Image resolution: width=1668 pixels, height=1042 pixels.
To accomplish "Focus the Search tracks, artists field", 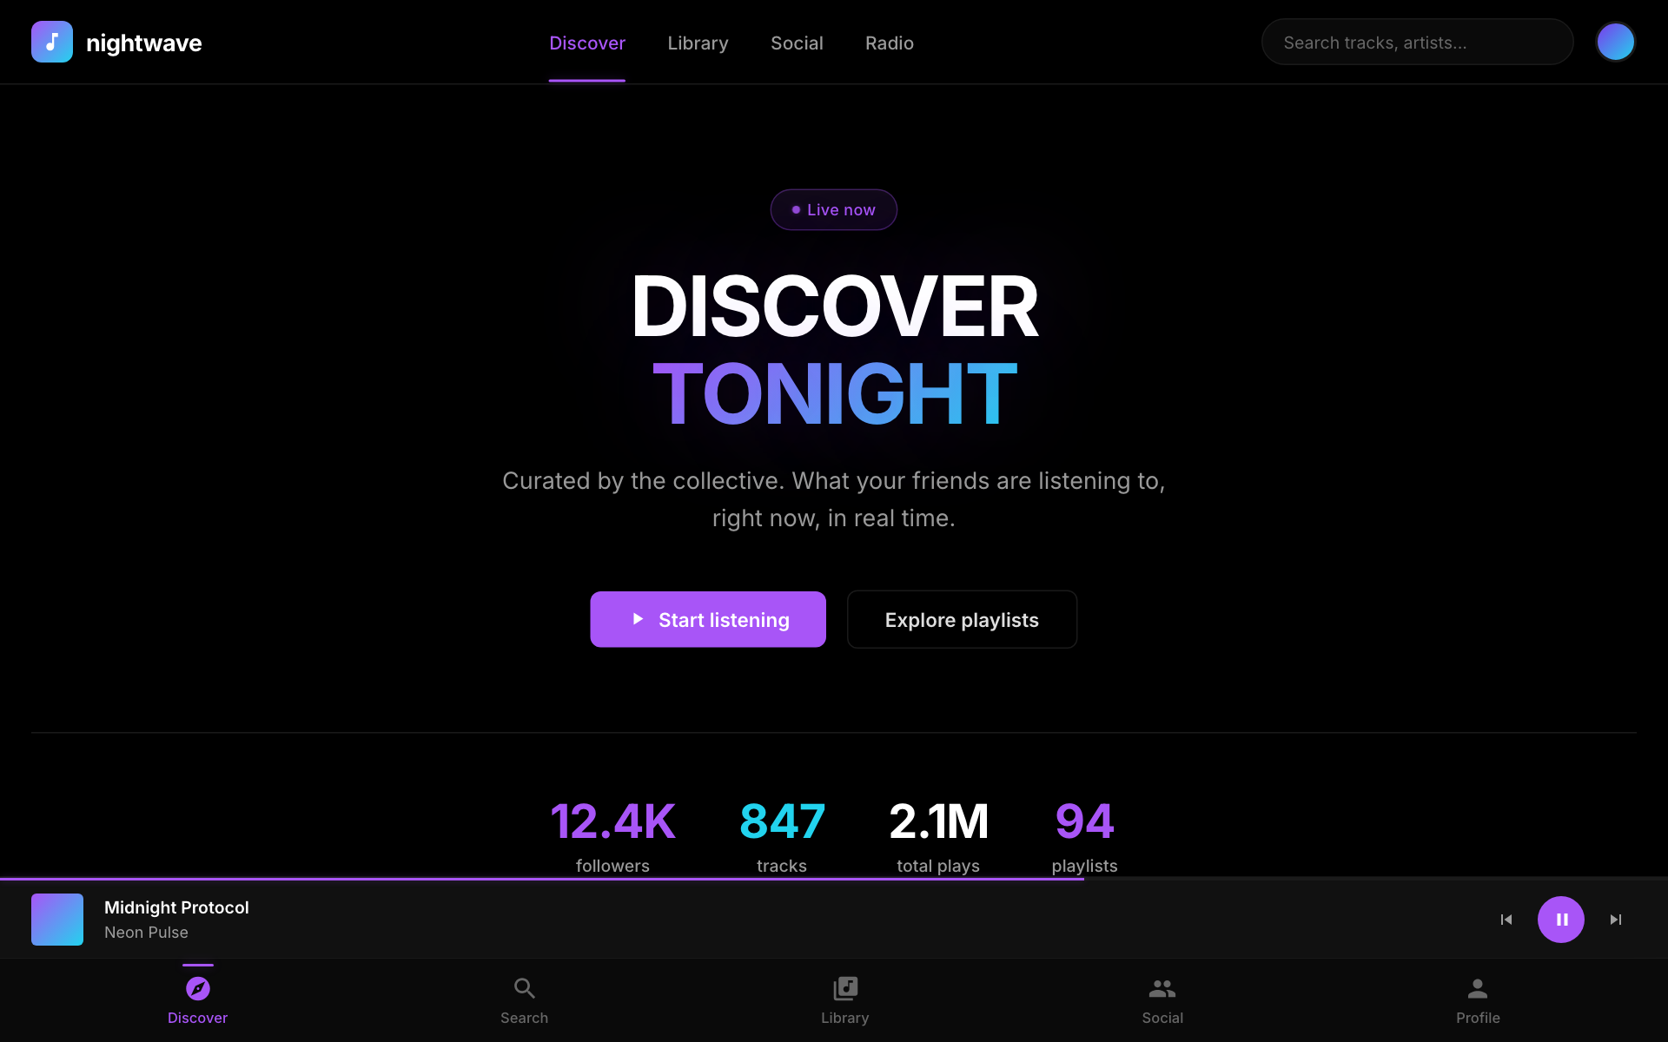I will pyautogui.click(x=1416, y=43).
